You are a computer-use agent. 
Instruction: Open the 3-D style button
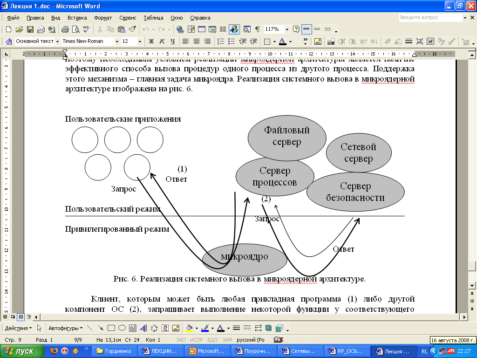pyautogui.click(x=279, y=328)
